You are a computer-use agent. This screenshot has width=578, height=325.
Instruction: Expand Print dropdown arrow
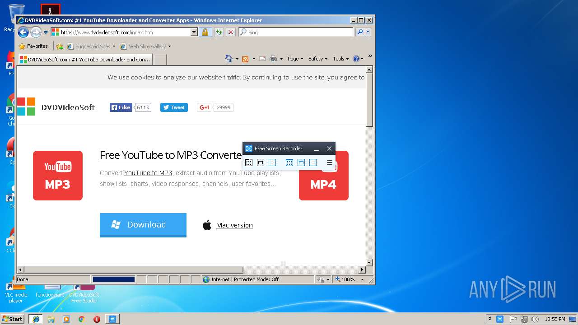point(281,59)
